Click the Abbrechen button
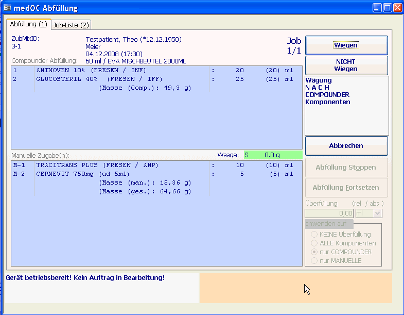404x315 pixels. [x=346, y=145]
